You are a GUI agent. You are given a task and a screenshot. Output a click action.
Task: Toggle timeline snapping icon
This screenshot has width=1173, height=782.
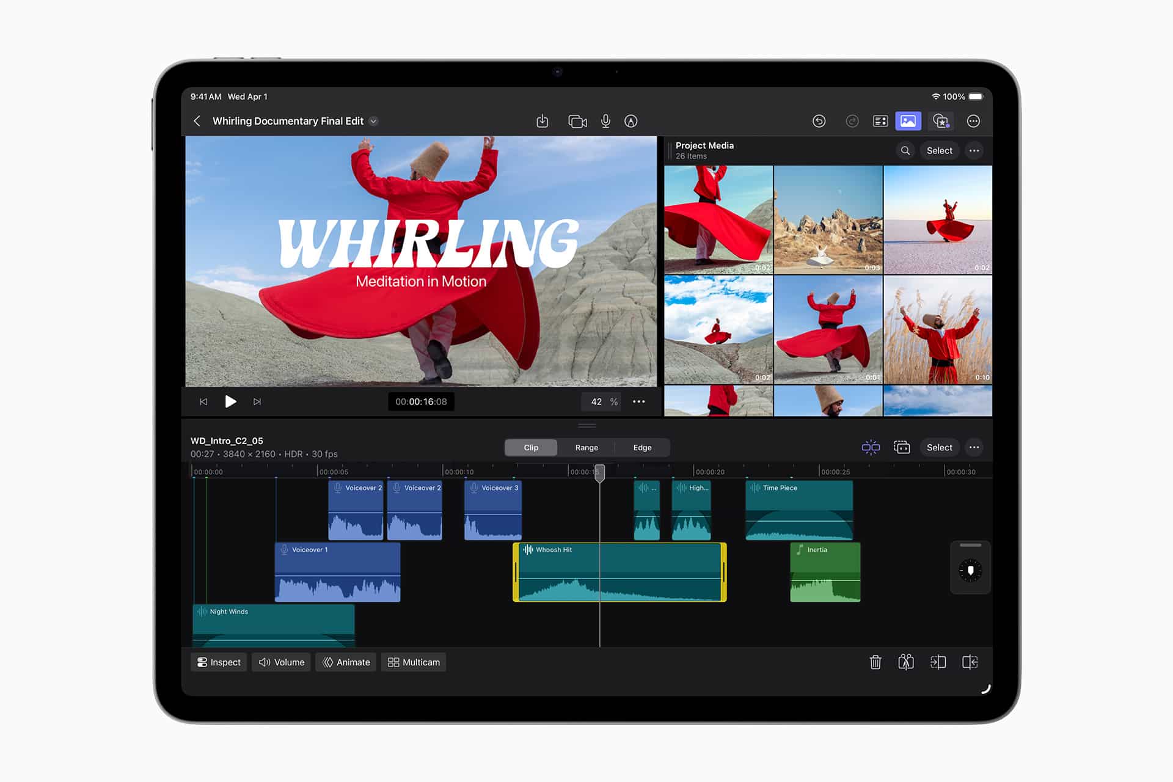(x=871, y=447)
